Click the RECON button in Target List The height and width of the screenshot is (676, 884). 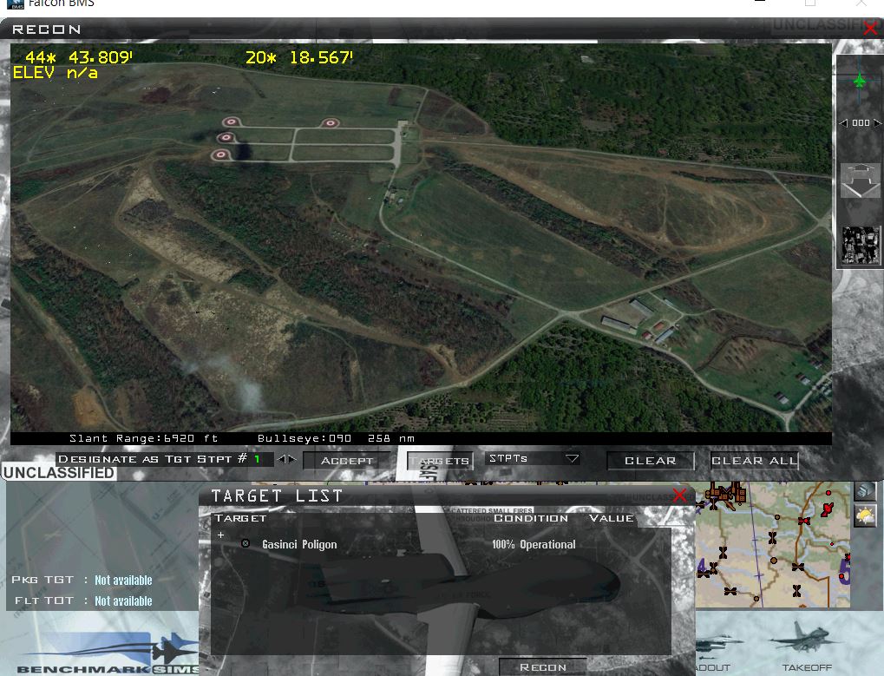click(542, 667)
